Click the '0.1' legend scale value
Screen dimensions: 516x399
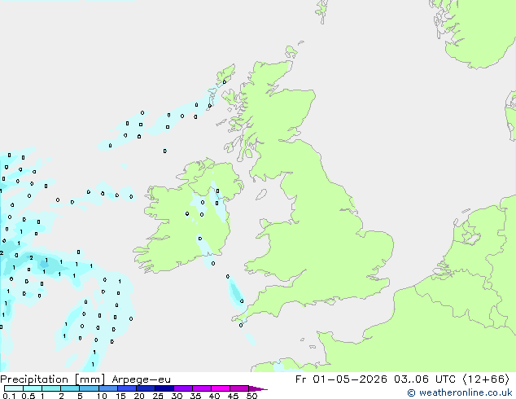point(9,396)
